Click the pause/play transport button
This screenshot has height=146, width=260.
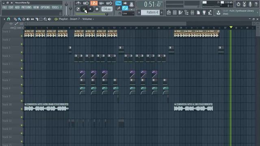point(84,9)
